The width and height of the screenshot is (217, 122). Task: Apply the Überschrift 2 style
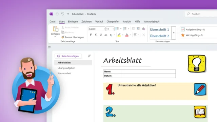[159, 36]
